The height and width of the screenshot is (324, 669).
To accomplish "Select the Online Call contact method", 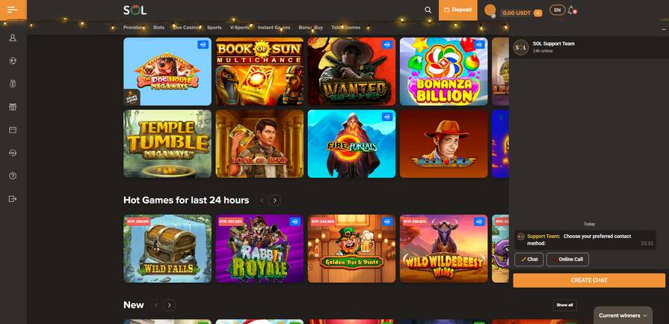I will 567,260.
